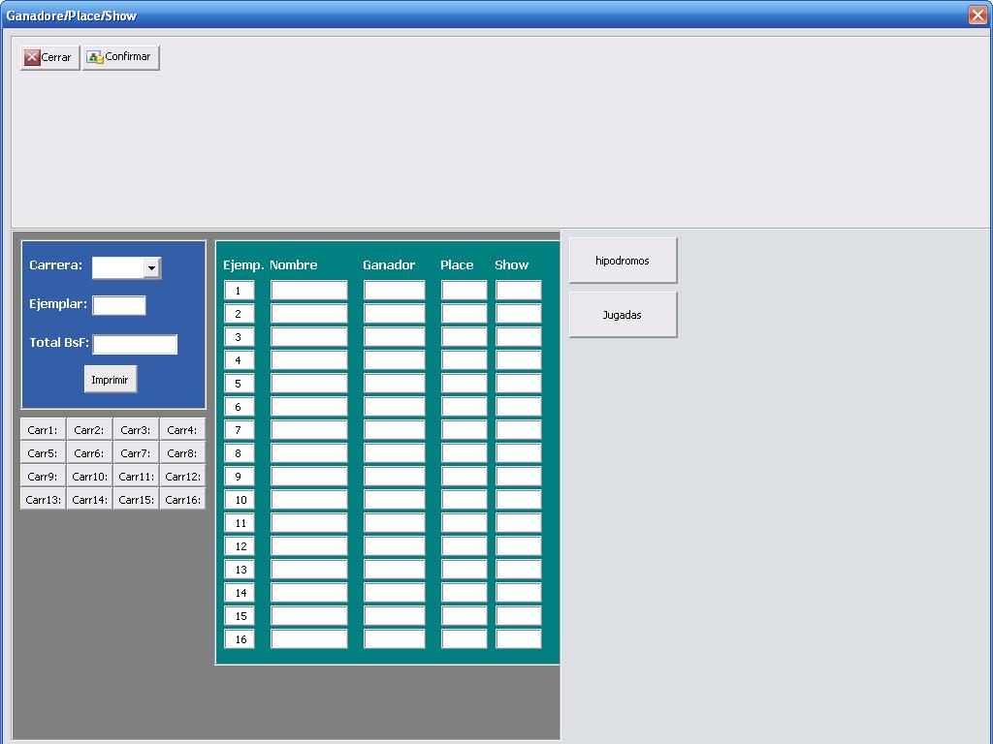Click the Cerrar button with red X icon
This screenshot has width=993, height=744.
[x=50, y=57]
